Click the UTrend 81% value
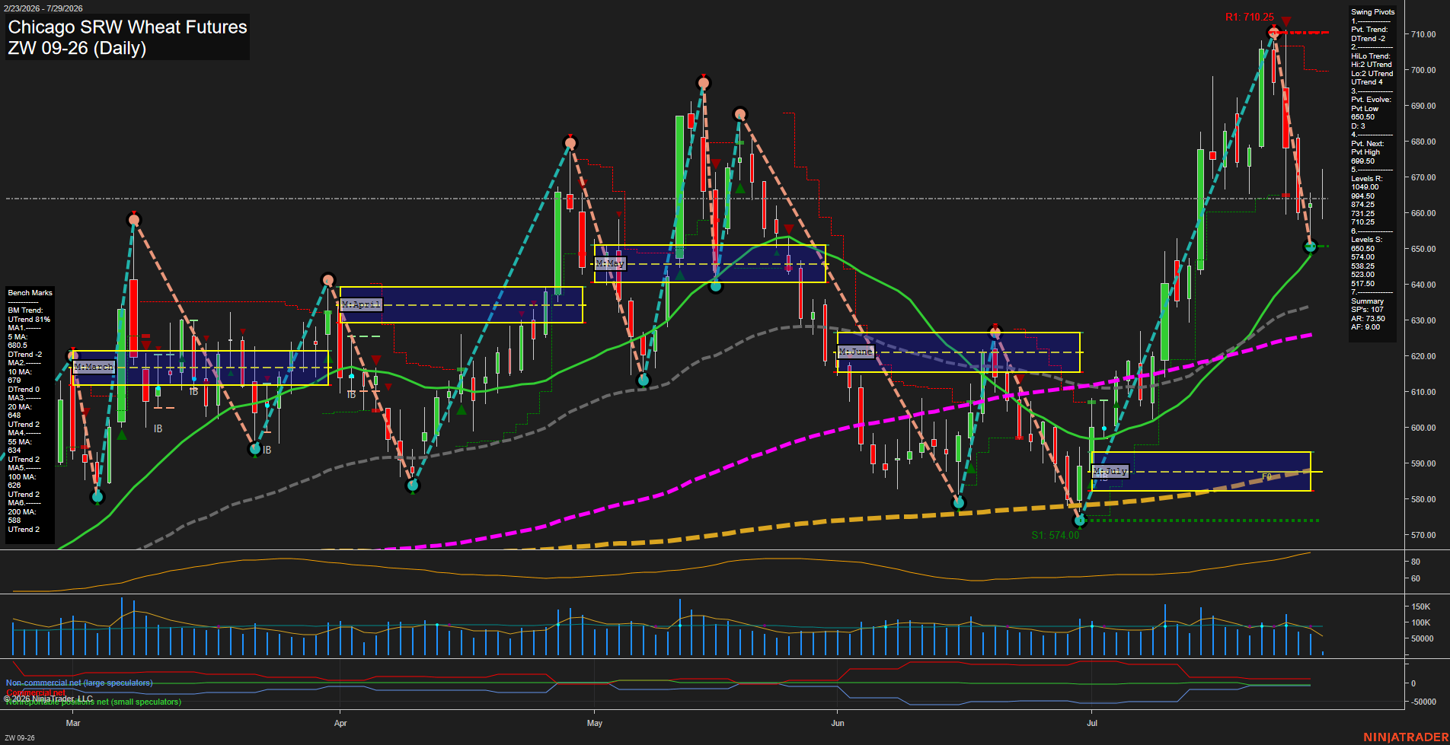 tap(29, 320)
